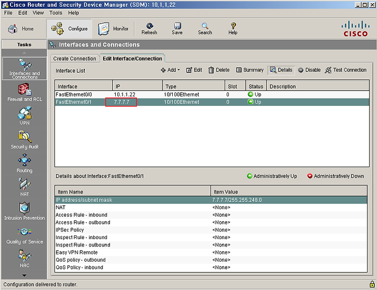Viewport: 377px width, 290px height.
Task: Open the Edit menu
Action: [23, 13]
